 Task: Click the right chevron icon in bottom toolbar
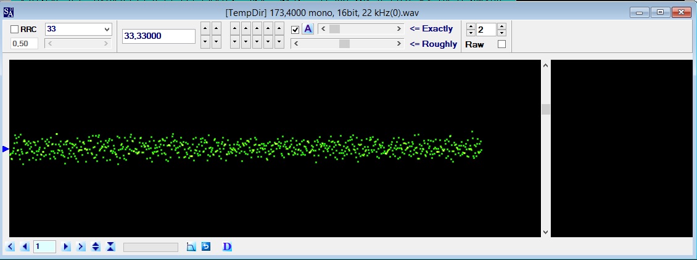tap(81, 246)
